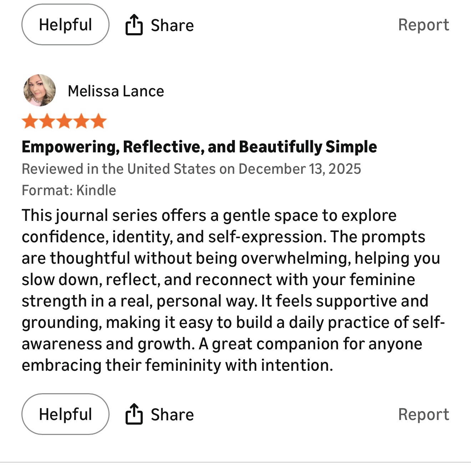
Task: Click the share icon below Melissa Lance's review
Action: [x=134, y=414]
